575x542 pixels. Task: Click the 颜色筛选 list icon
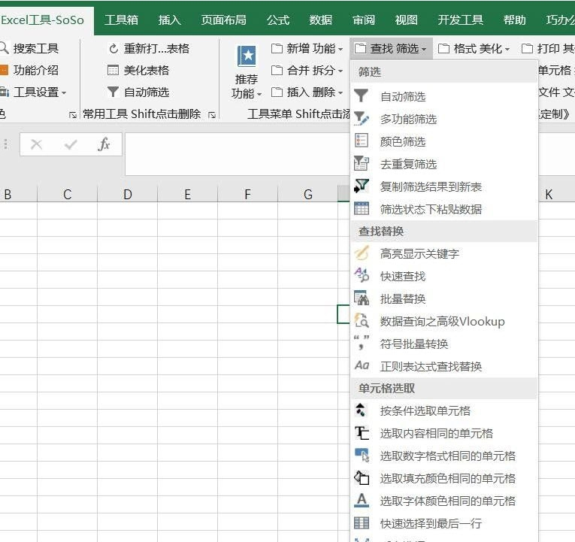click(362, 141)
